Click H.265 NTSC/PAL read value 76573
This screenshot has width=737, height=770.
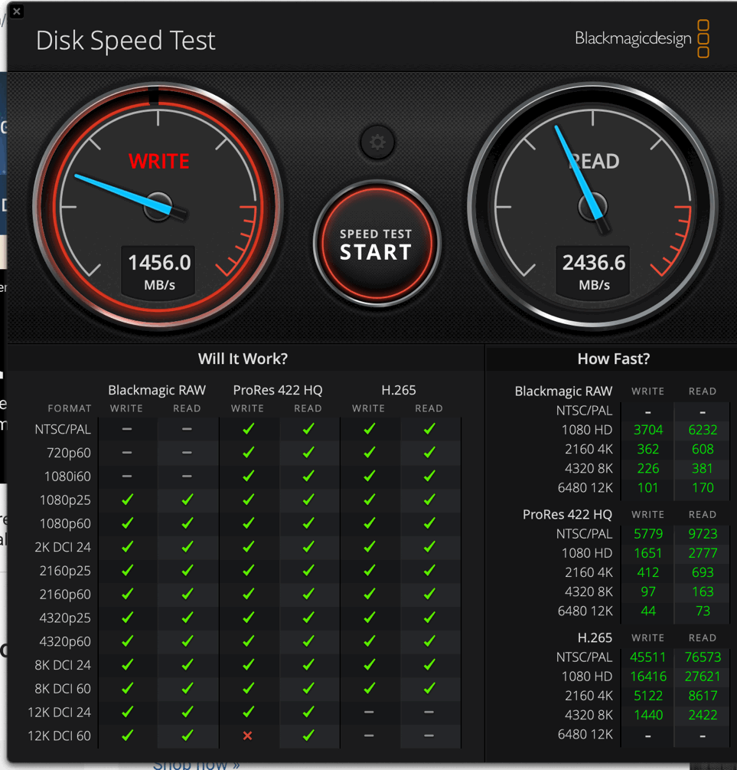tap(703, 657)
